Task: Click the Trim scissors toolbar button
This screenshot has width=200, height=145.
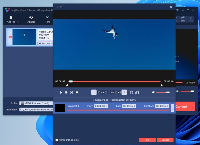Action: (x=47, y=19)
